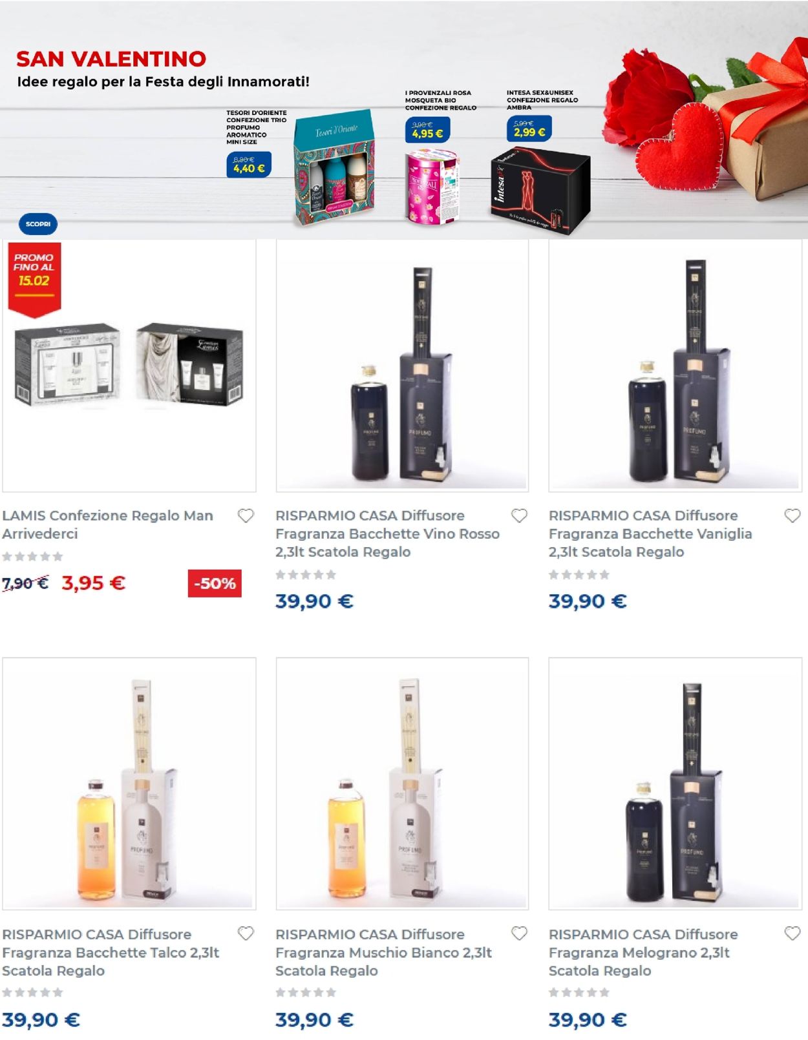This screenshot has width=808, height=1040.
Task: View Muschio Bianco diffuser product image
Action: click(402, 784)
